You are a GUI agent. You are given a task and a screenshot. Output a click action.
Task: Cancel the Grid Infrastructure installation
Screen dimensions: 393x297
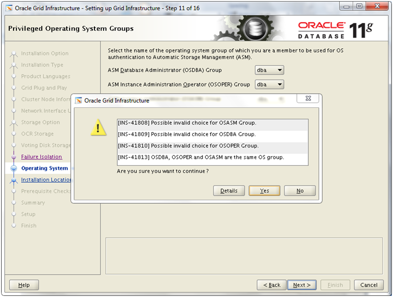click(369, 285)
